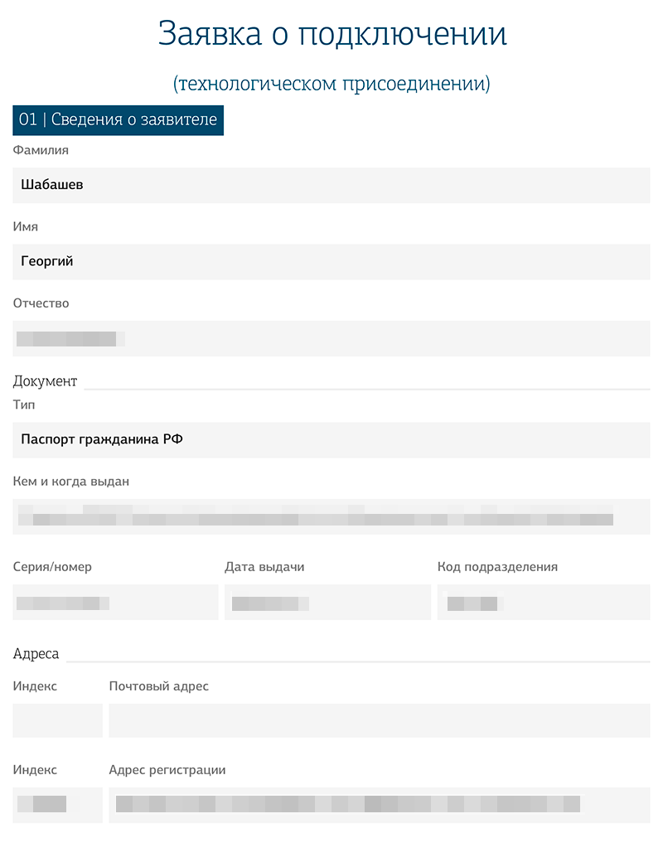Click the Имя field containing Георгий

[x=331, y=262]
